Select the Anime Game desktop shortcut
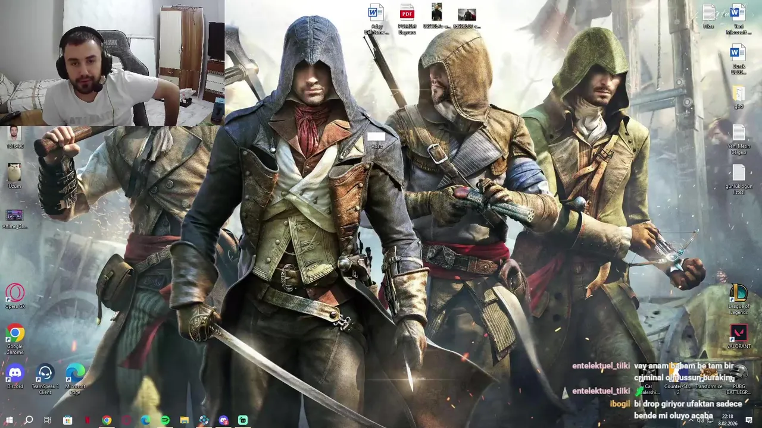Viewport: 762px width, 428px height. click(x=14, y=218)
